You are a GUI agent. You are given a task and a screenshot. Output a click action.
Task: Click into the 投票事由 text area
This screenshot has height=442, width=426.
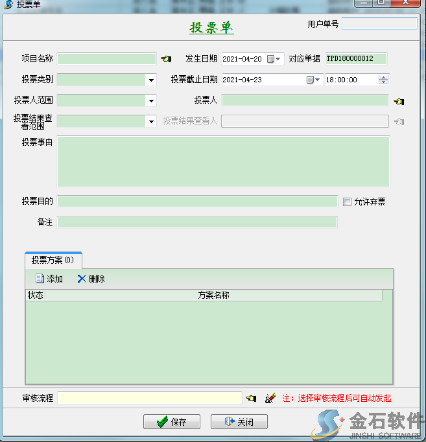[x=223, y=161]
